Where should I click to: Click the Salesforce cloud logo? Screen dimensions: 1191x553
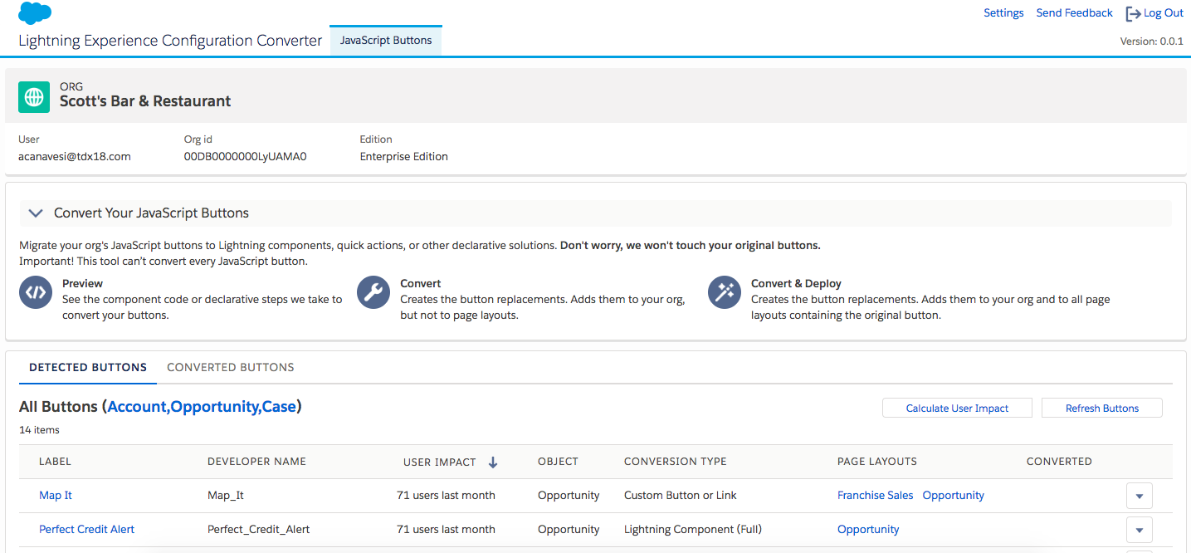click(35, 13)
